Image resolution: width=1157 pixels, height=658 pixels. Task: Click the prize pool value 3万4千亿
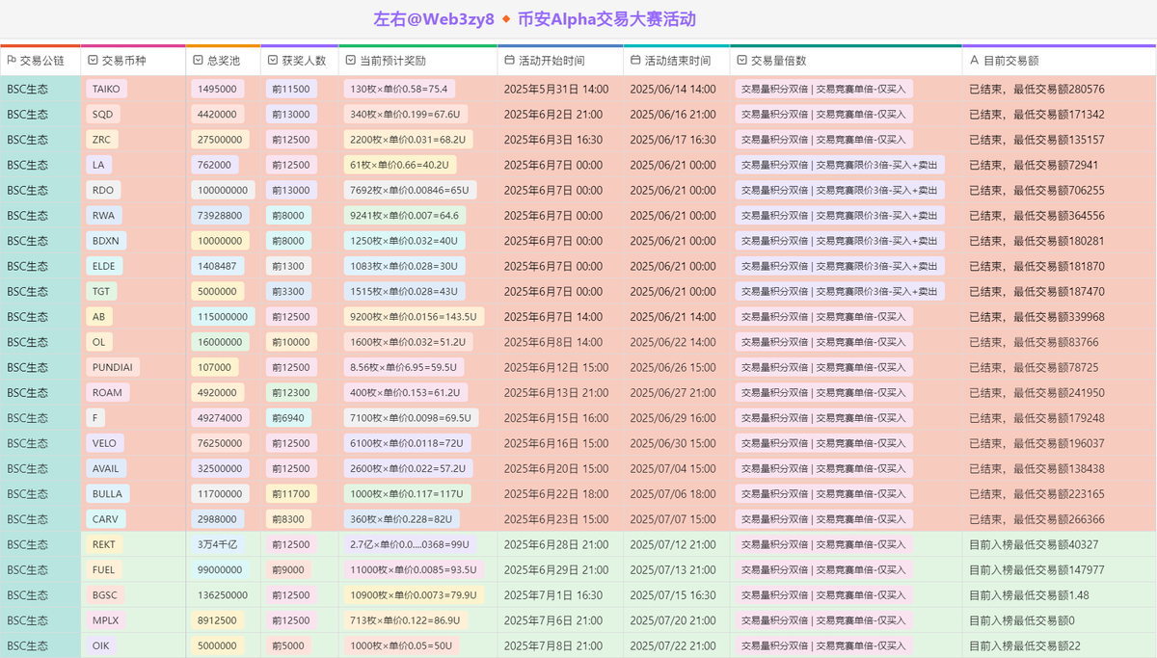coord(217,544)
